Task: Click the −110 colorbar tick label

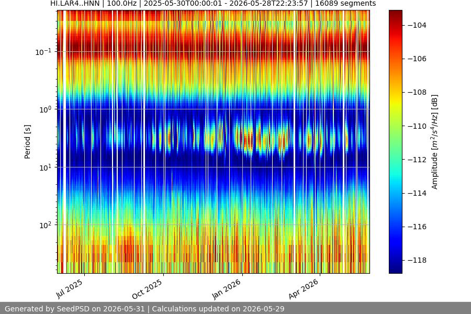Action: (x=417, y=126)
